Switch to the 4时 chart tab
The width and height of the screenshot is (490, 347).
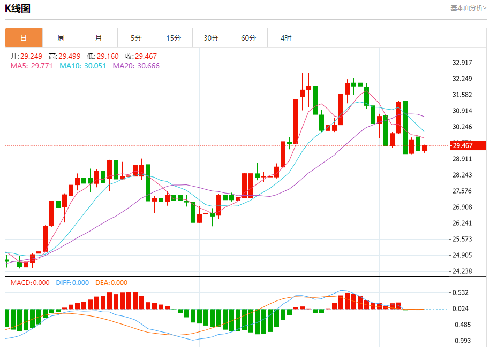(286, 38)
